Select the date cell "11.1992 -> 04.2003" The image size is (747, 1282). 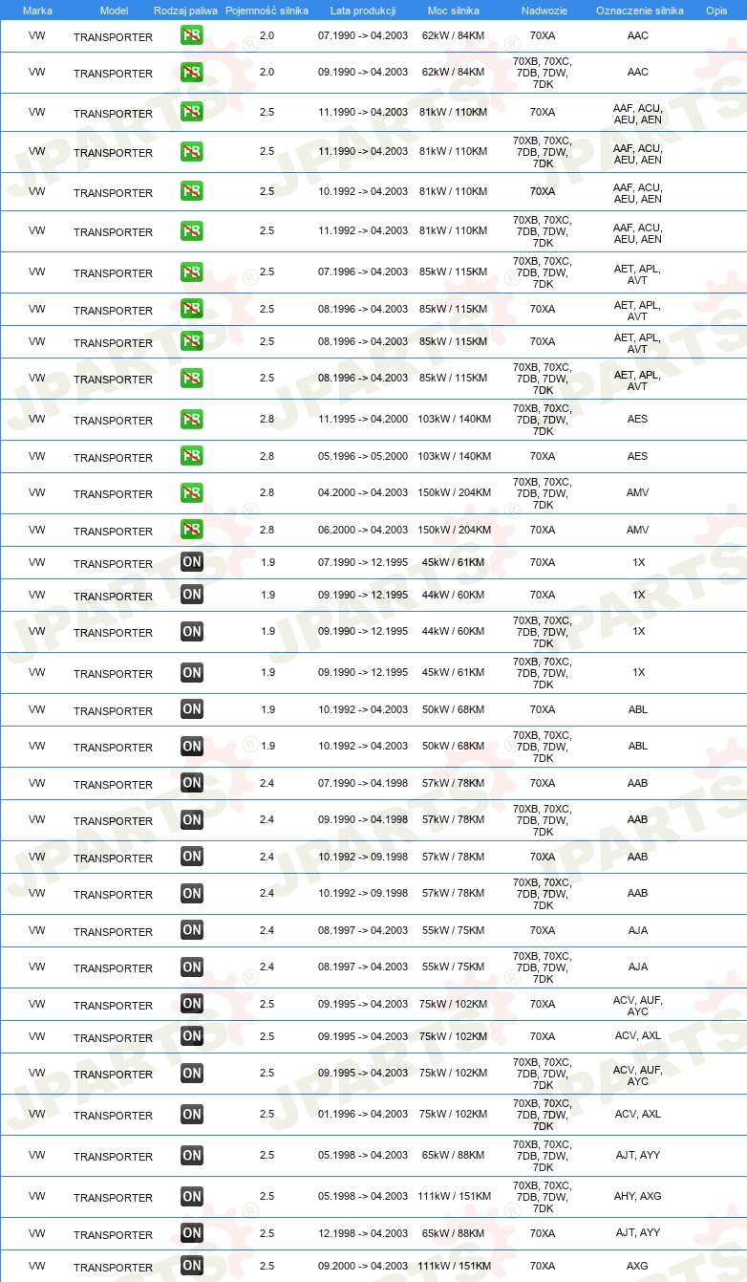tap(363, 230)
